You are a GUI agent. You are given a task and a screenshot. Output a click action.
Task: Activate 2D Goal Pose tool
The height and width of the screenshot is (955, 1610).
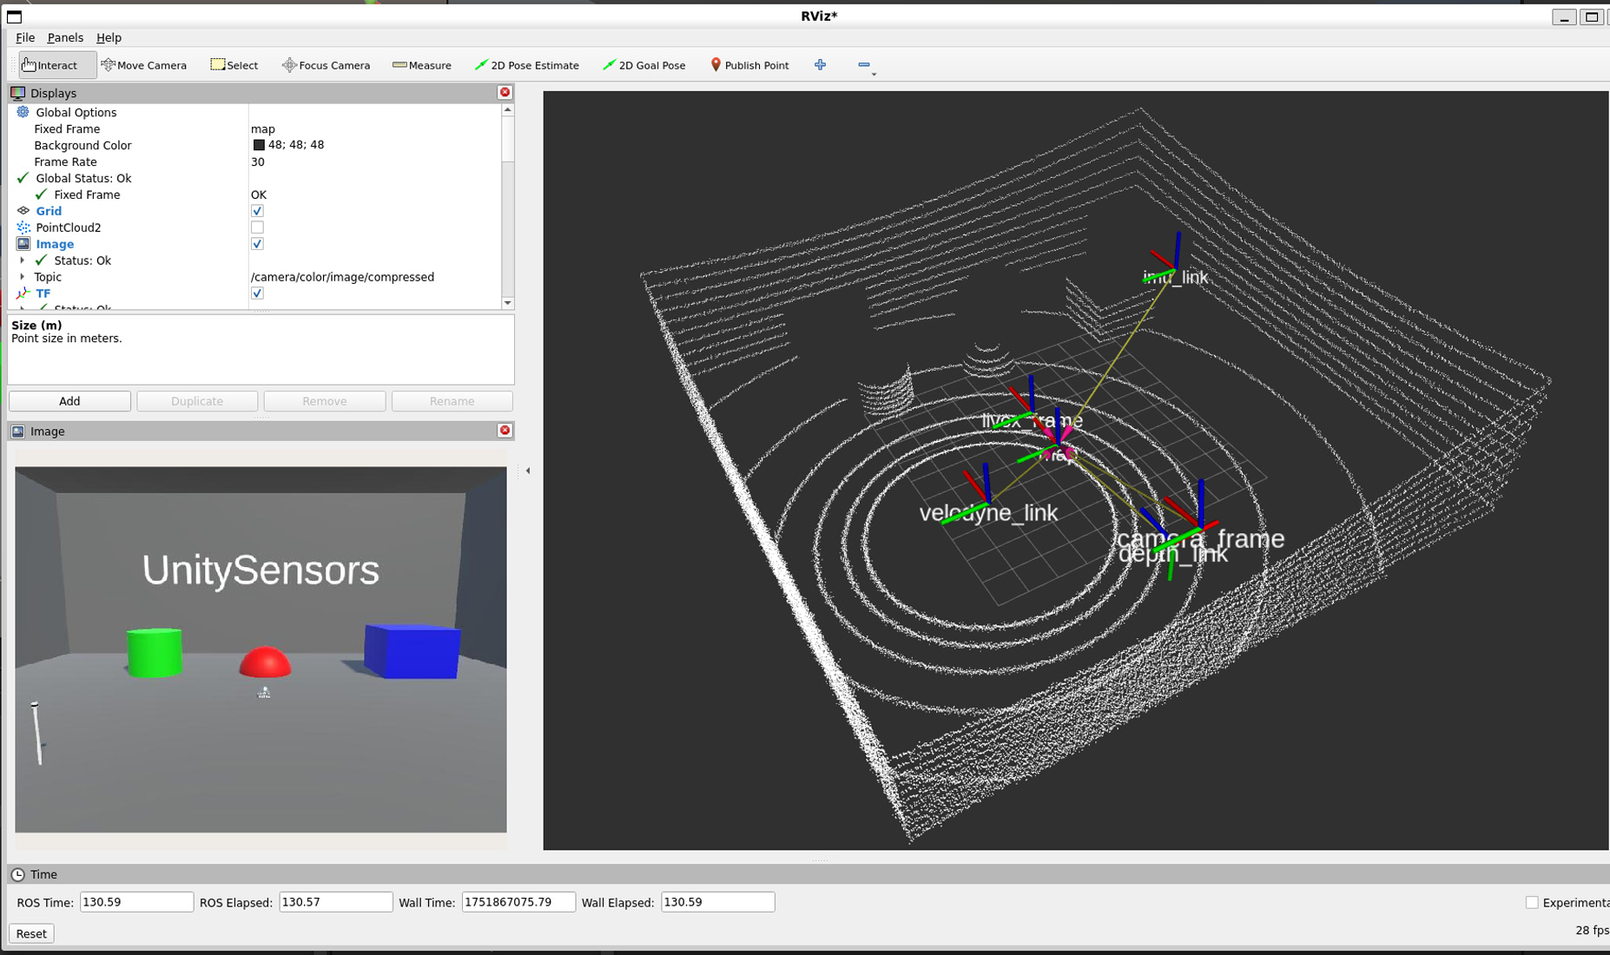644,65
